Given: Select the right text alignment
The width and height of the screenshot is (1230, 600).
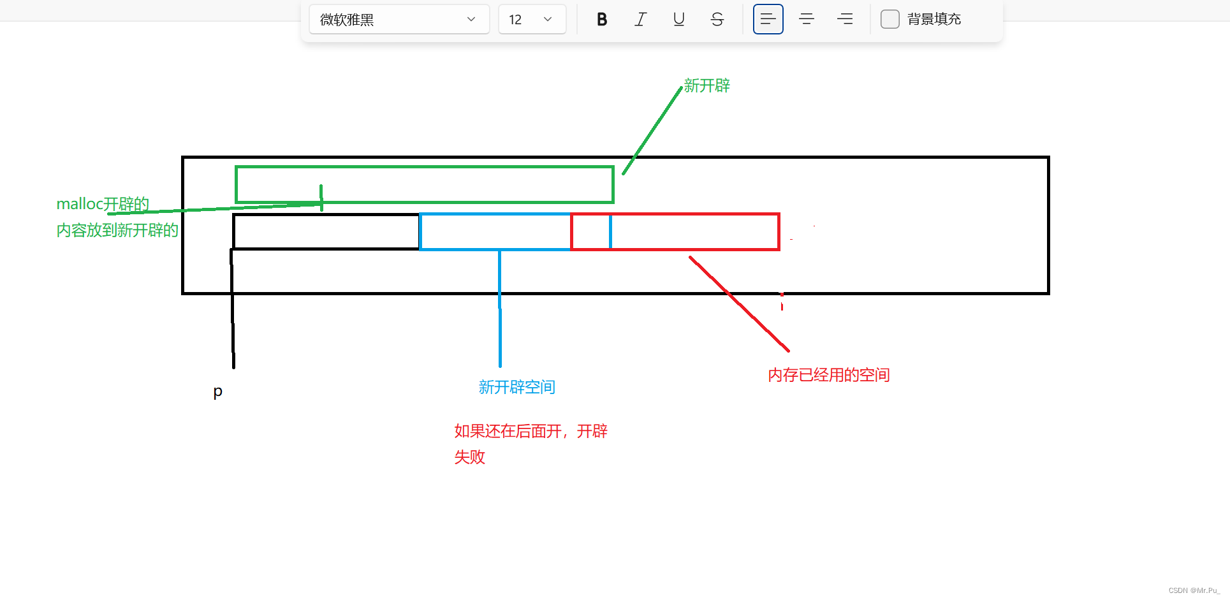Looking at the screenshot, I should tap(844, 19).
